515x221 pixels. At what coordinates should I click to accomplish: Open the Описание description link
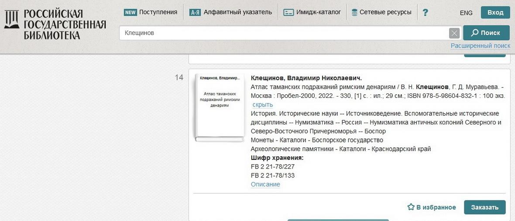point(265,184)
